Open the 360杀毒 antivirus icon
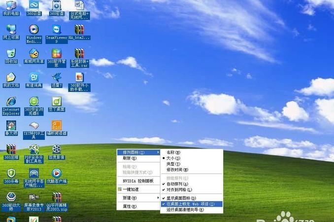 (11, 173)
